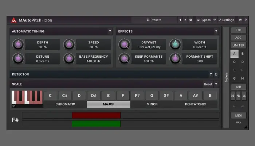This screenshot has height=146, width=255.
Task: Click the Detector panel settings icon
Action: coord(216,74)
